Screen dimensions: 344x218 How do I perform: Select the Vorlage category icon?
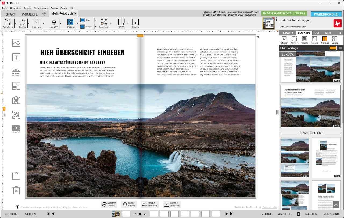325,40
